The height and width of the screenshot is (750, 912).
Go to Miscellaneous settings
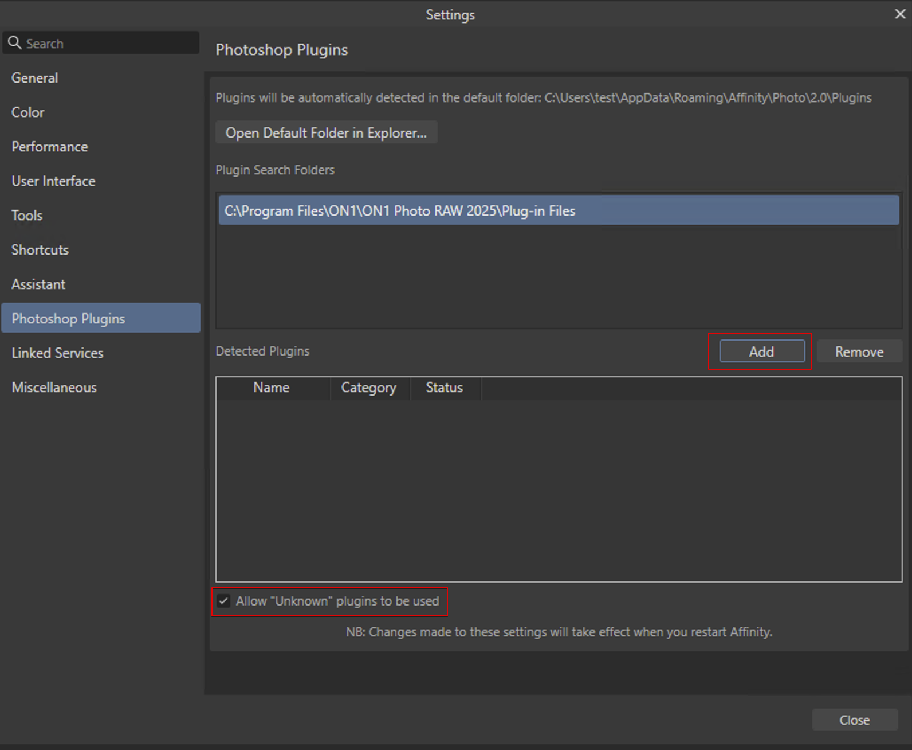54,388
